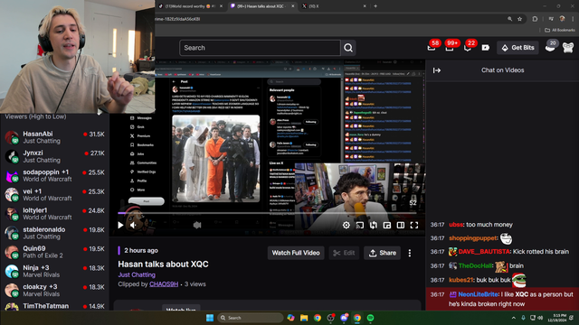Open Spotify from the taskbar

[x=370, y=318]
